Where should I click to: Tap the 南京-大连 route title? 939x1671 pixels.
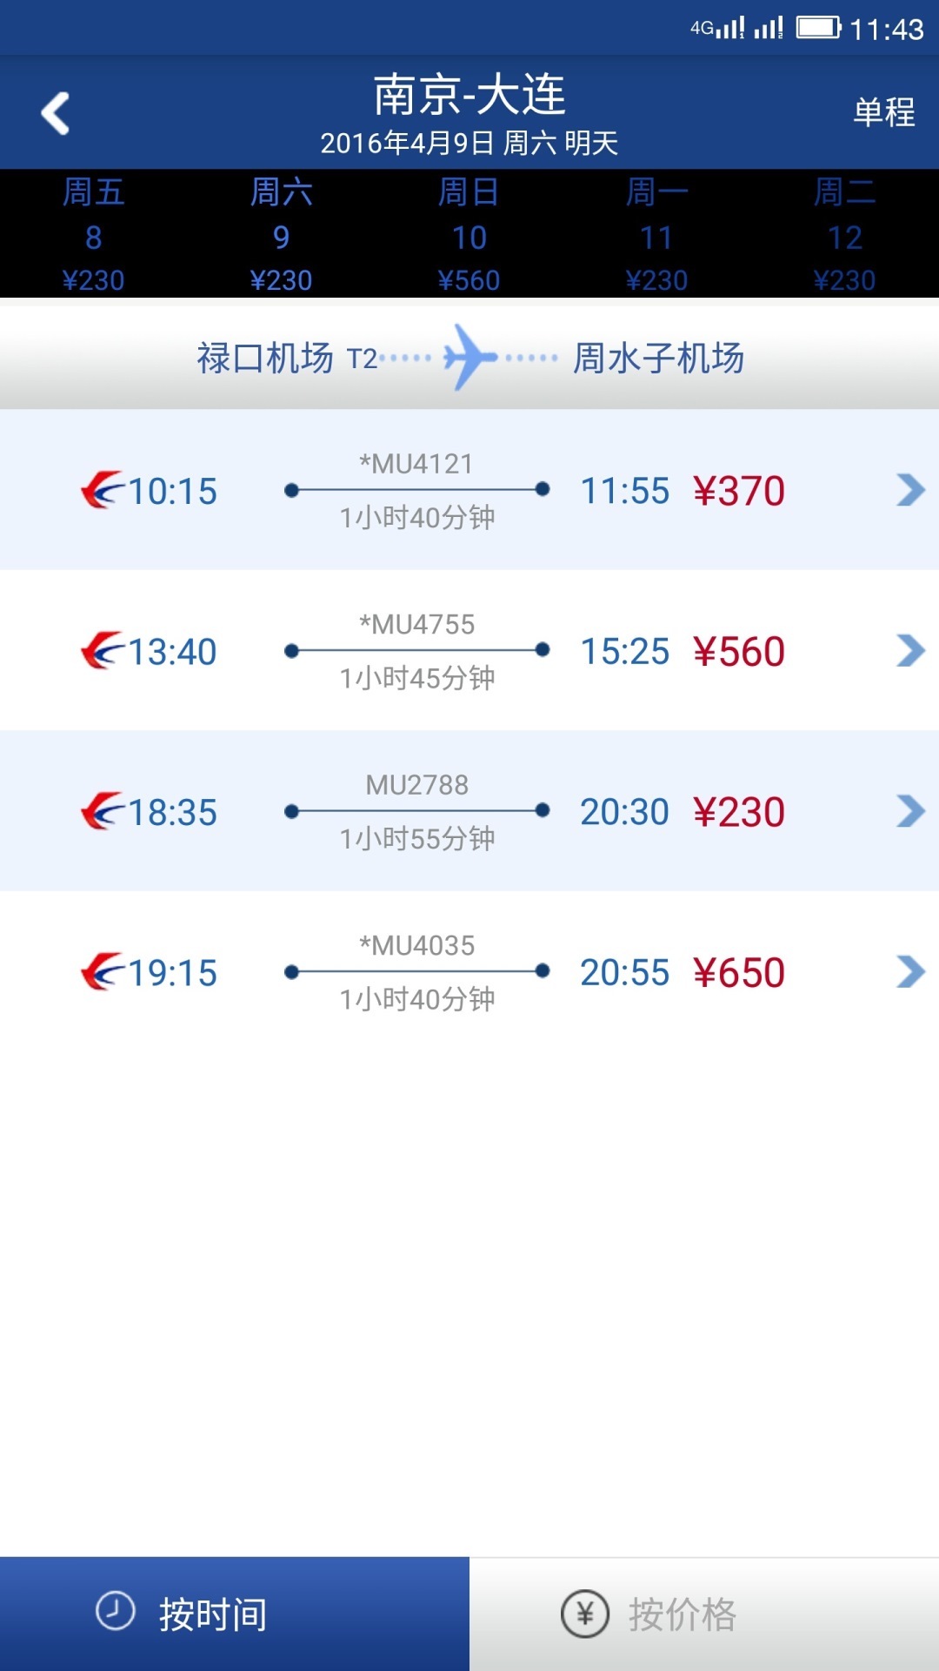[469, 94]
